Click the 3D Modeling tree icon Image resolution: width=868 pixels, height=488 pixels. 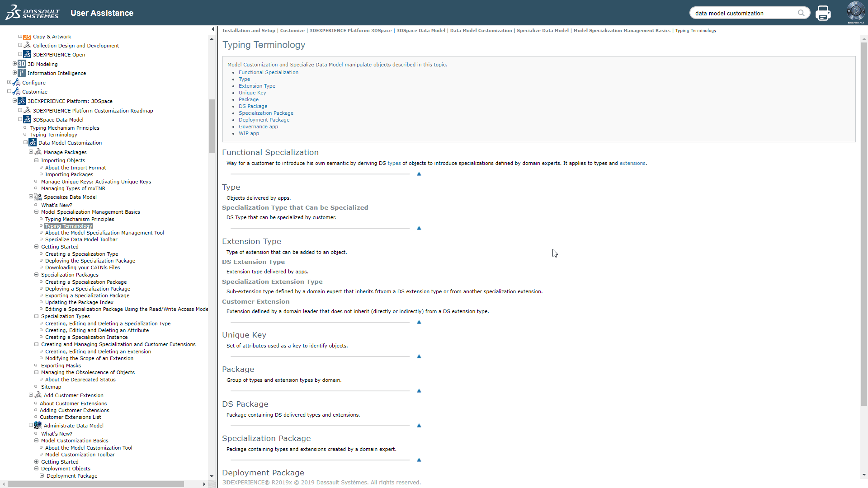(22, 64)
